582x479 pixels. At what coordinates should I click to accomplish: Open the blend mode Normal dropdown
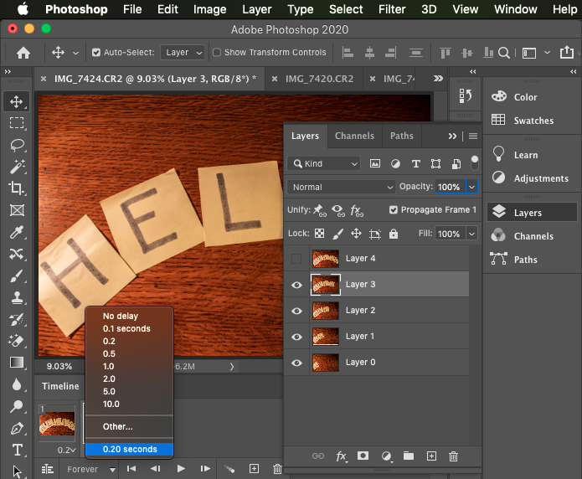point(341,187)
